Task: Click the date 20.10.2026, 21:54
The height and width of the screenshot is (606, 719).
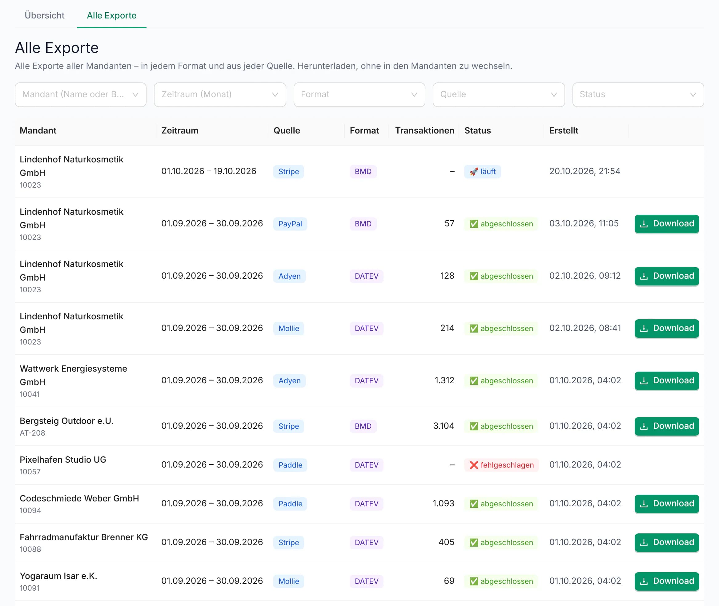Action: (584, 171)
